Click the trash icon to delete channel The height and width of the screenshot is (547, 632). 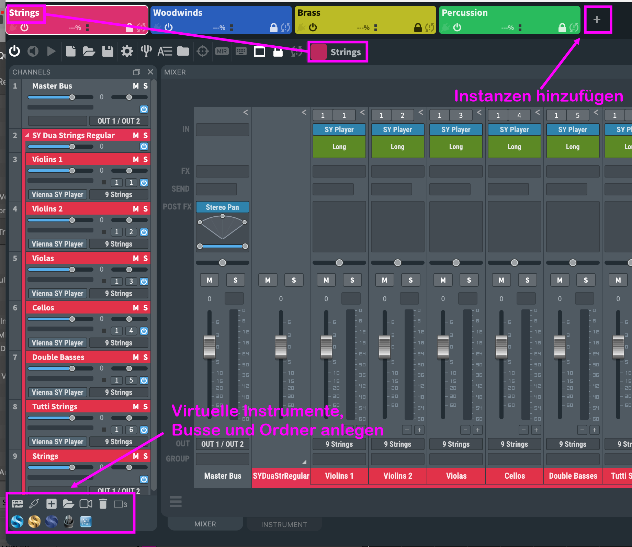pos(103,504)
